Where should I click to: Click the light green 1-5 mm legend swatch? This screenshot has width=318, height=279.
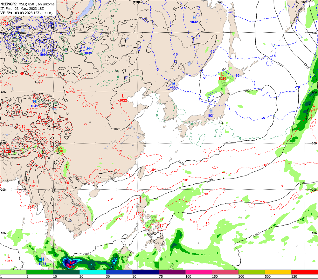pyautogui.click(x=13, y=272)
